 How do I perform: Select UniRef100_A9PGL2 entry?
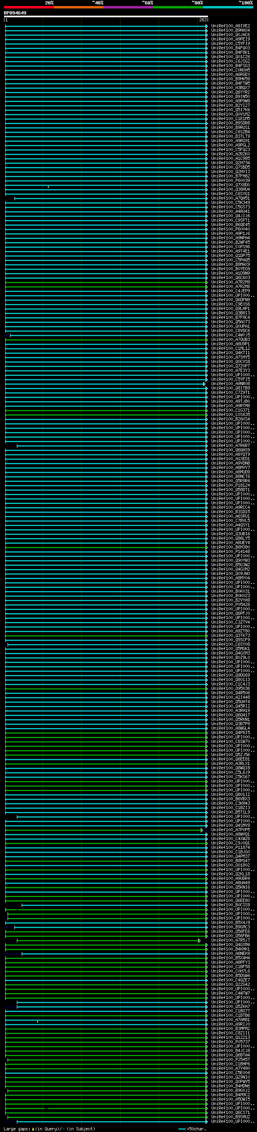pyautogui.click(x=230, y=145)
